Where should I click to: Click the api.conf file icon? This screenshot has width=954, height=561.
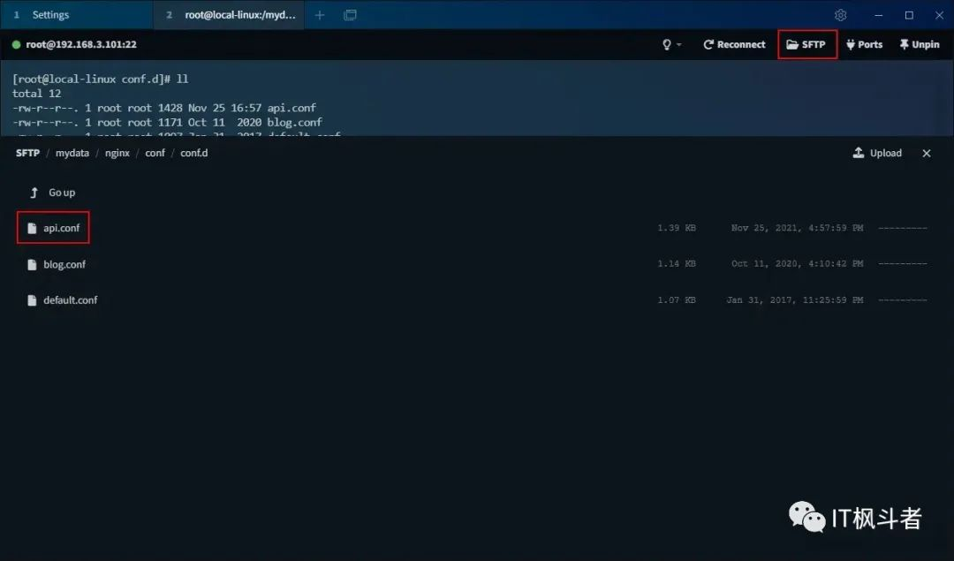33,228
